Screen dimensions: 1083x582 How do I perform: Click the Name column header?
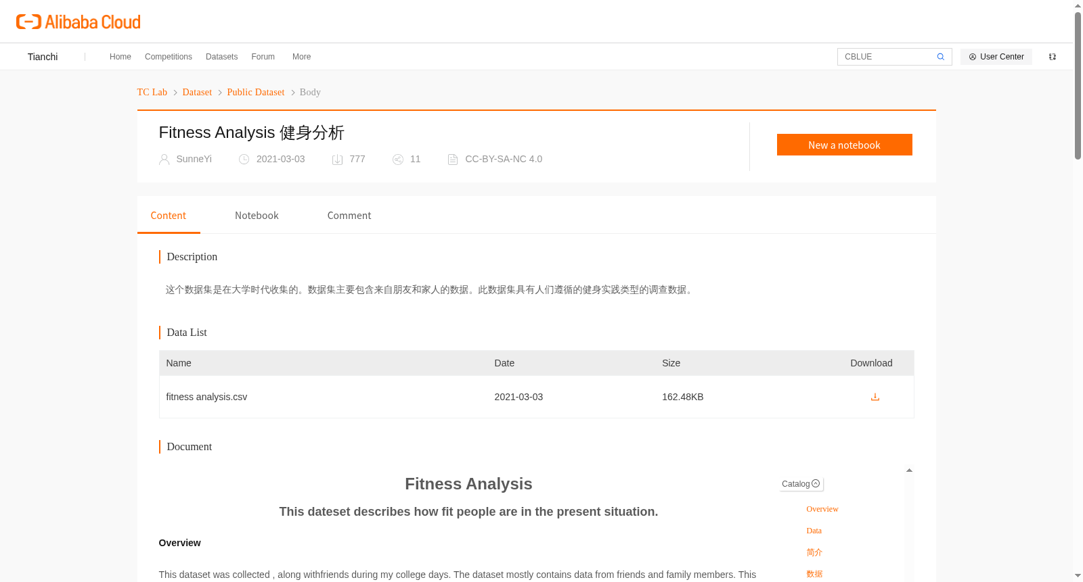click(179, 363)
